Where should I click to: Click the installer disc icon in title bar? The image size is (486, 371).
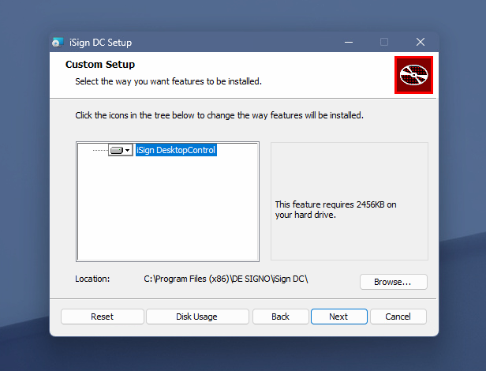(58, 42)
